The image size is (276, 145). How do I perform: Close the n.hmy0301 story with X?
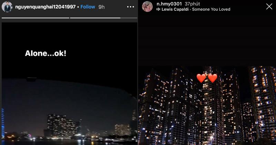click(x=269, y=7)
